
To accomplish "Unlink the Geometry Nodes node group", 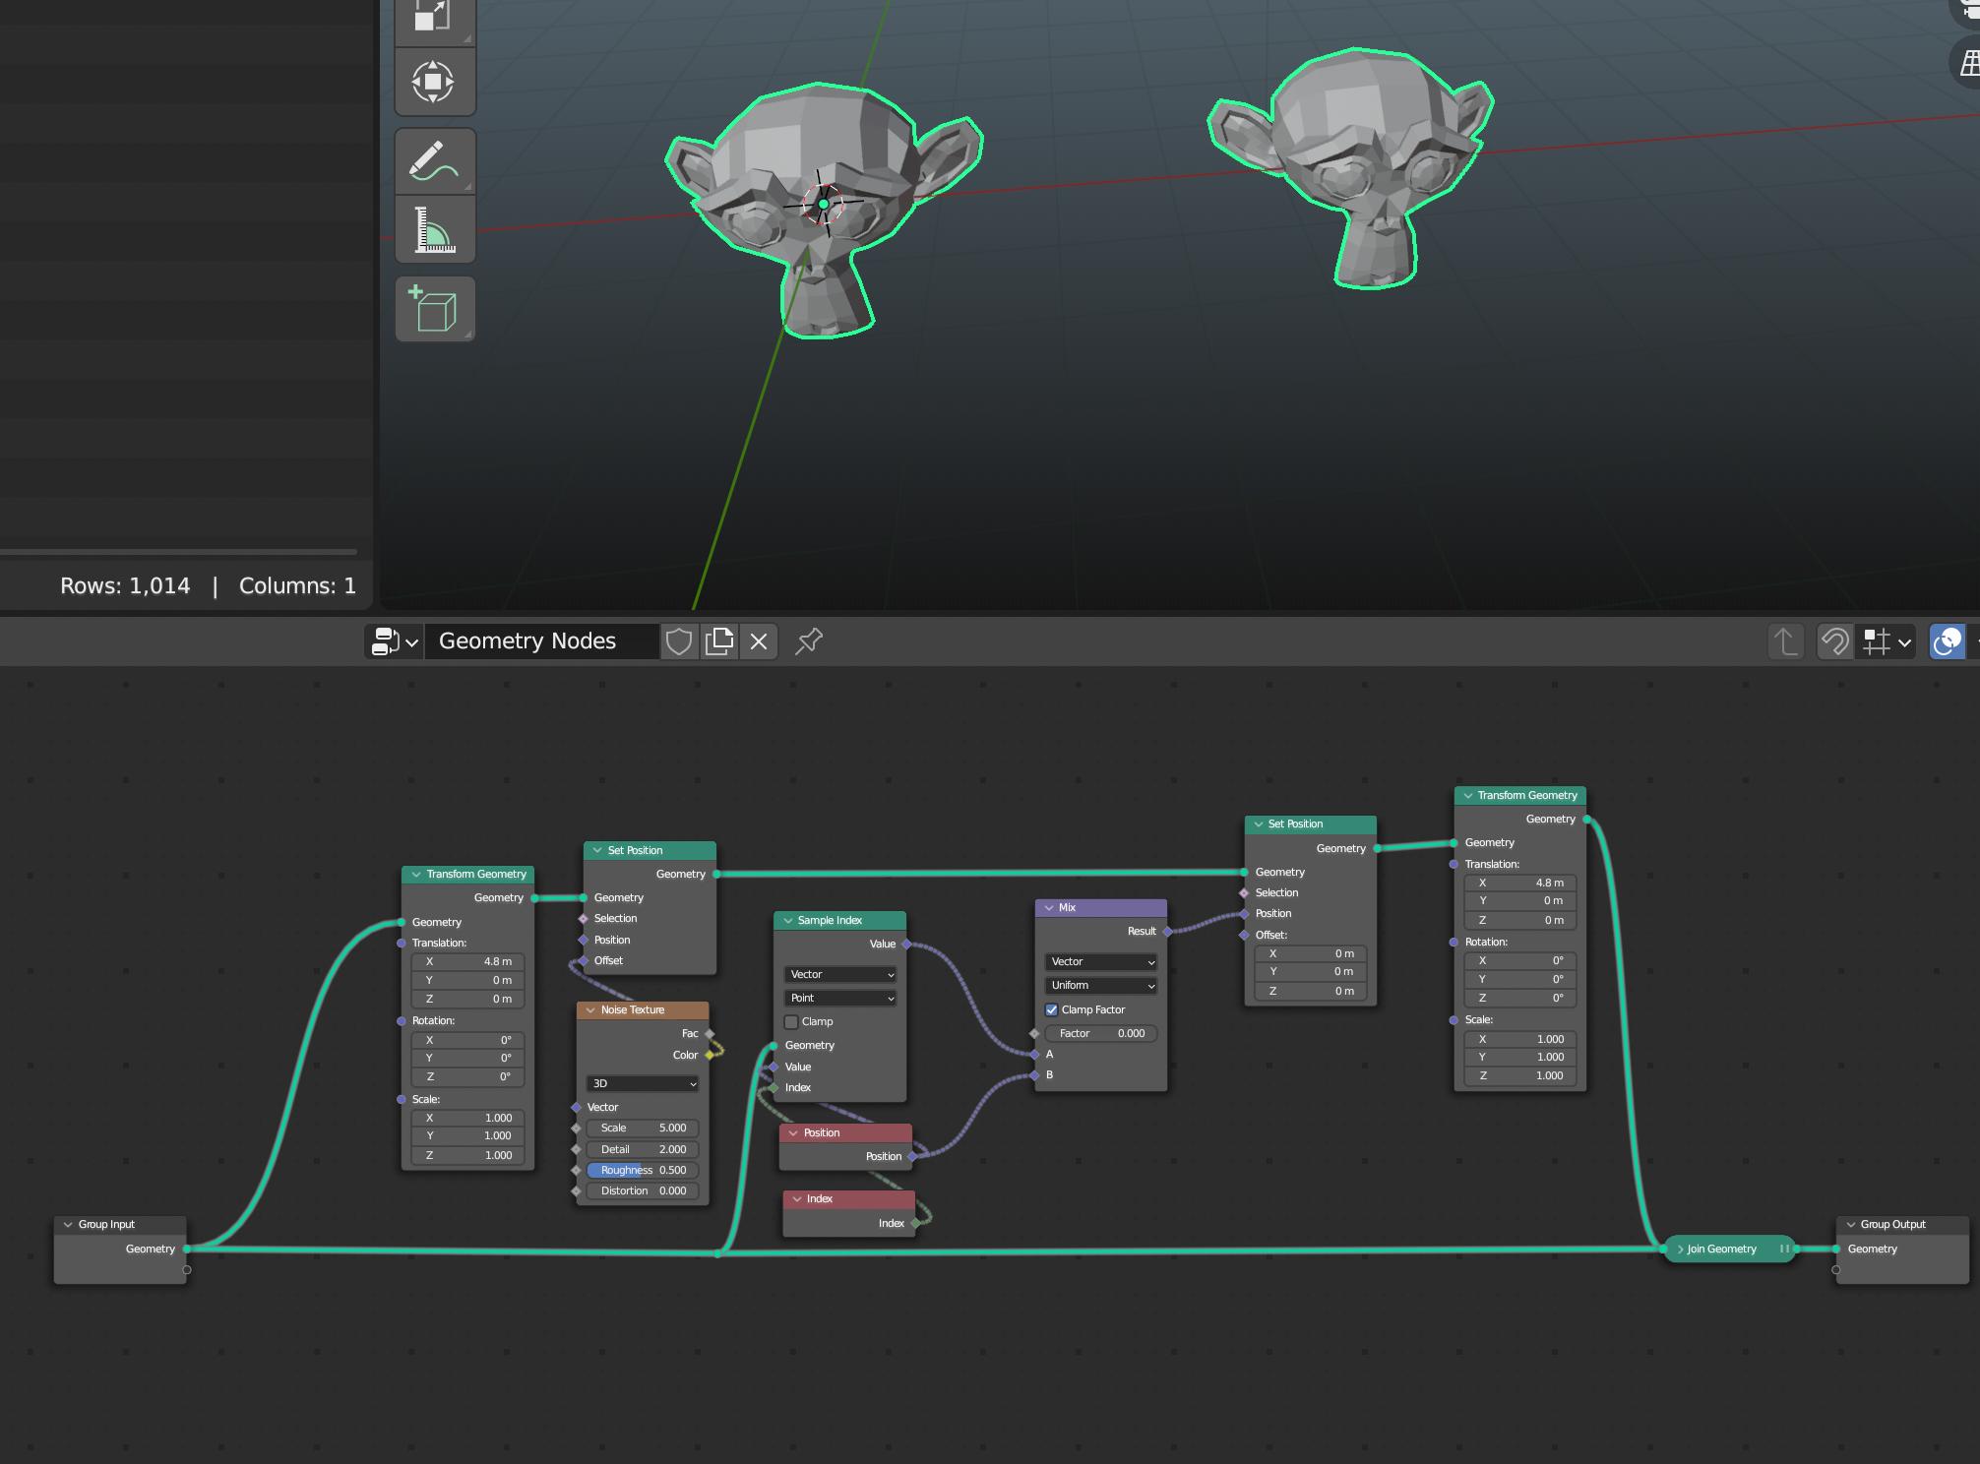I will (759, 641).
